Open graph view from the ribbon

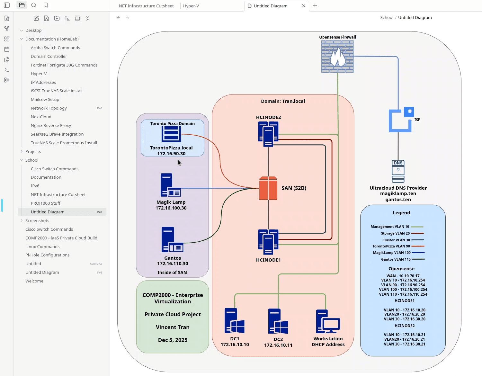pos(7,29)
